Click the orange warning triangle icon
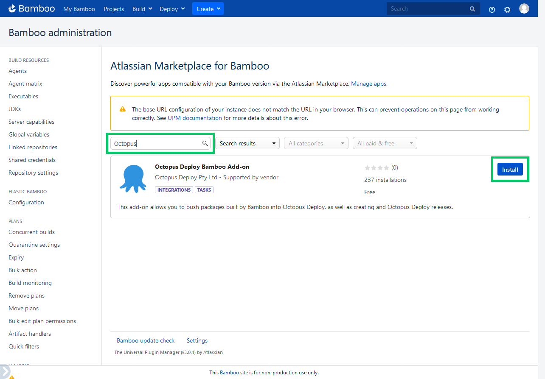The image size is (545, 379). (x=123, y=109)
